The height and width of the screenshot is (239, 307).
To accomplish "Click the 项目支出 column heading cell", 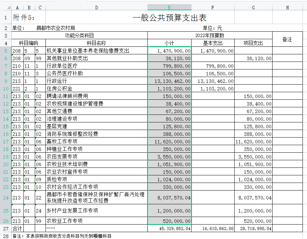I will pyautogui.click(x=253, y=43).
